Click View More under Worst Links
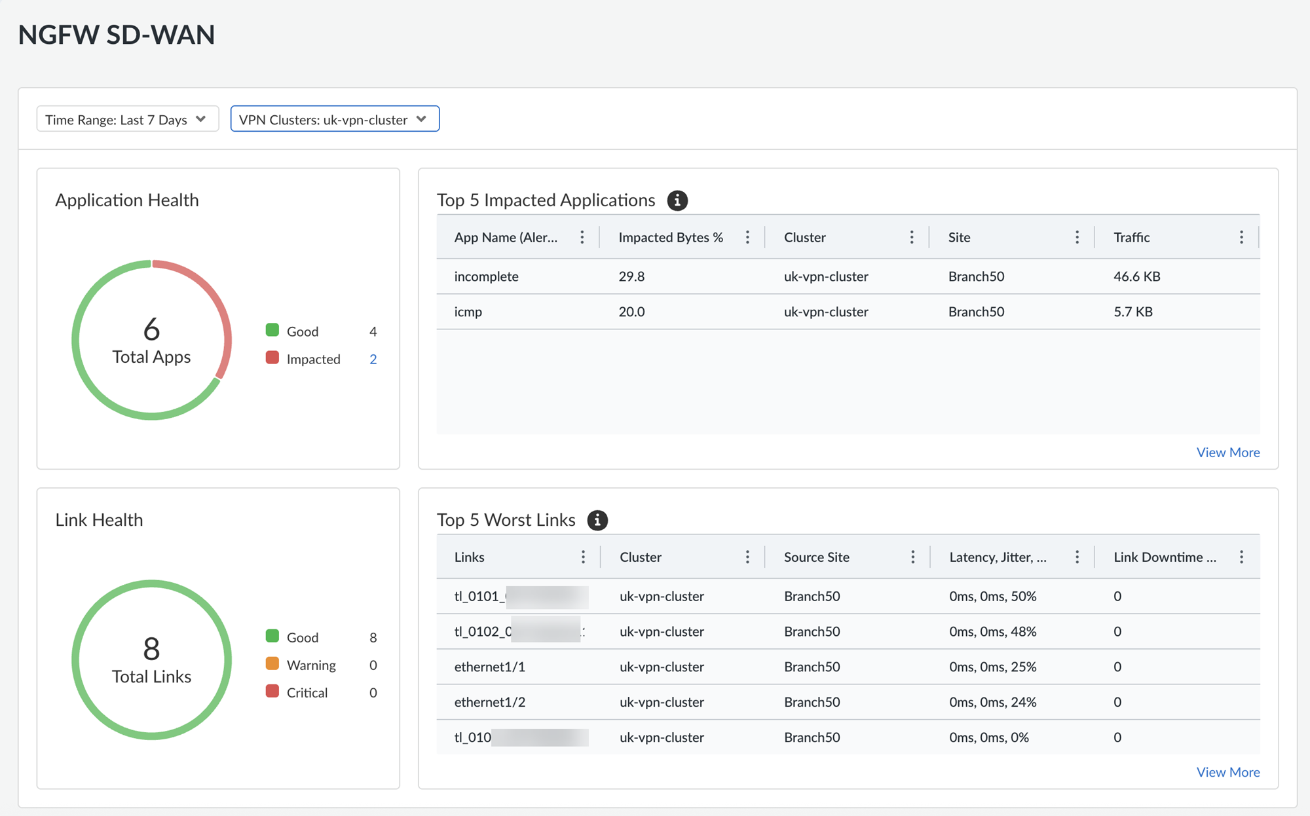Viewport: 1310px width, 816px height. [x=1228, y=771]
